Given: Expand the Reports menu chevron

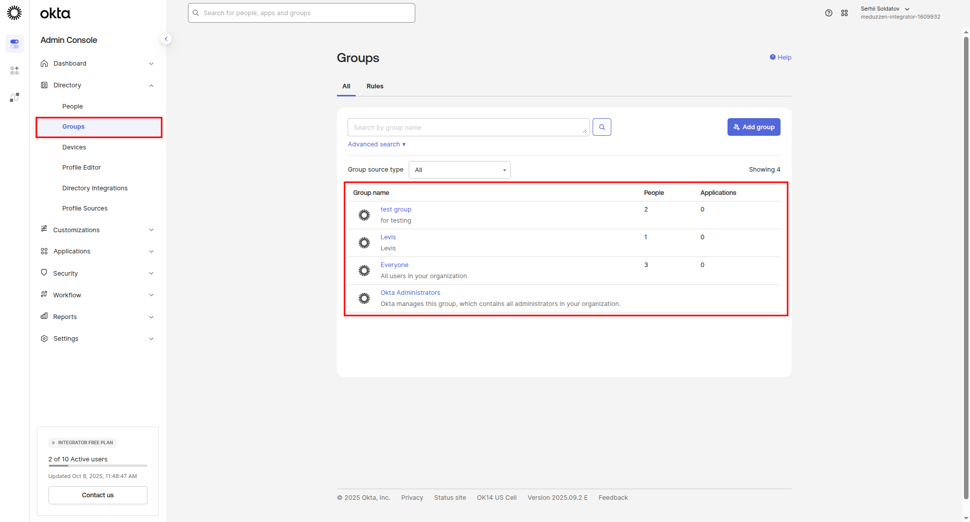Looking at the screenshot, I should point(151,317).
